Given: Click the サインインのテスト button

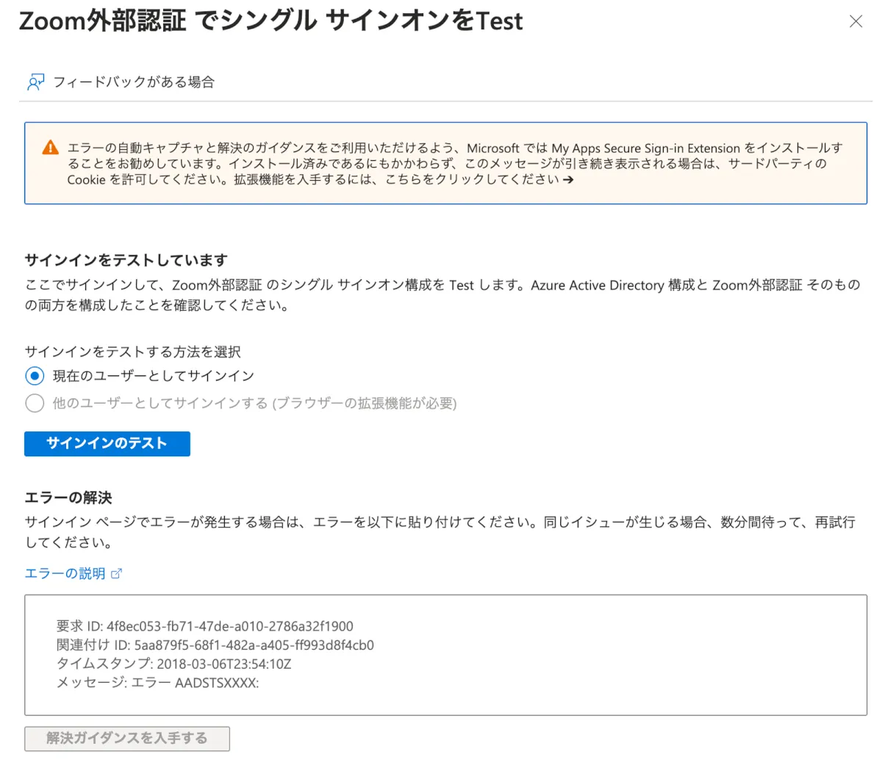Looking at the screenshot, I should click(107, 443).
